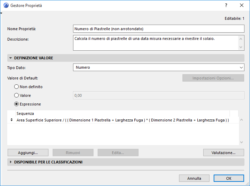
Task: Click the Valore di Default label
Action: click(x=23, y=78)
